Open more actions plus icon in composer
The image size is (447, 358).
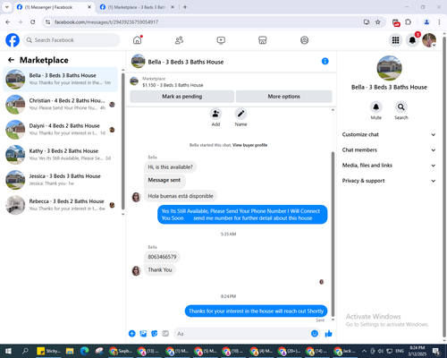click(131, 334)
